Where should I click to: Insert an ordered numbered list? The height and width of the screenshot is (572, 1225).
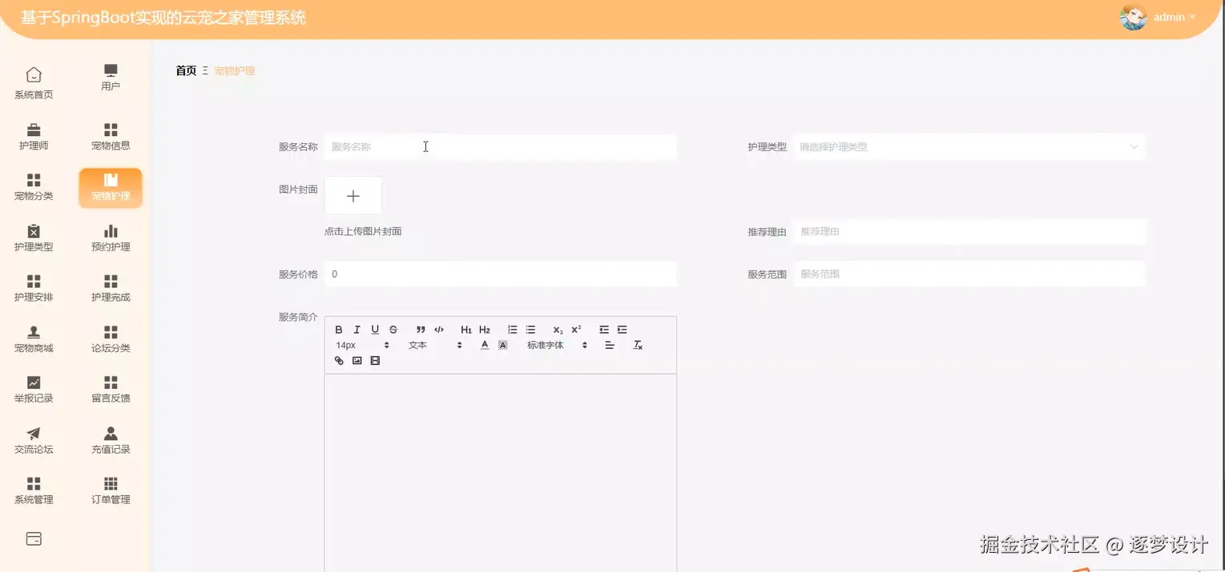[513, 330]
